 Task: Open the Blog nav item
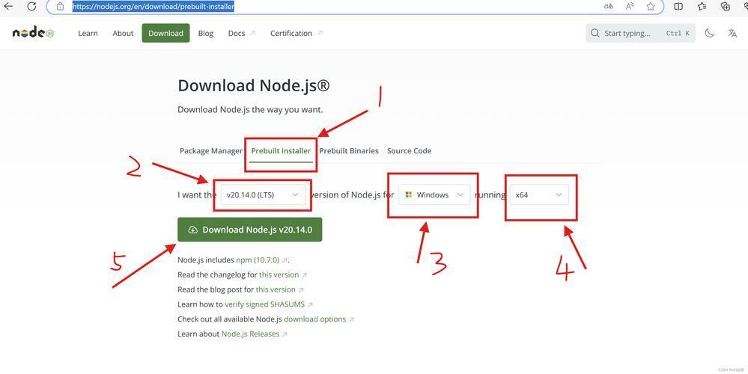pyautogui.click(x=206, y=34)
